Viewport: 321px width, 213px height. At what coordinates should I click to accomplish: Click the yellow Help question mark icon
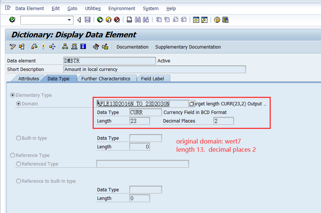(217, 20)
